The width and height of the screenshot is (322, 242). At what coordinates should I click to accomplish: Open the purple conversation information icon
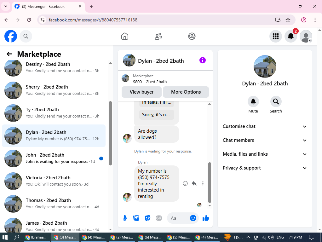point(203,60)
